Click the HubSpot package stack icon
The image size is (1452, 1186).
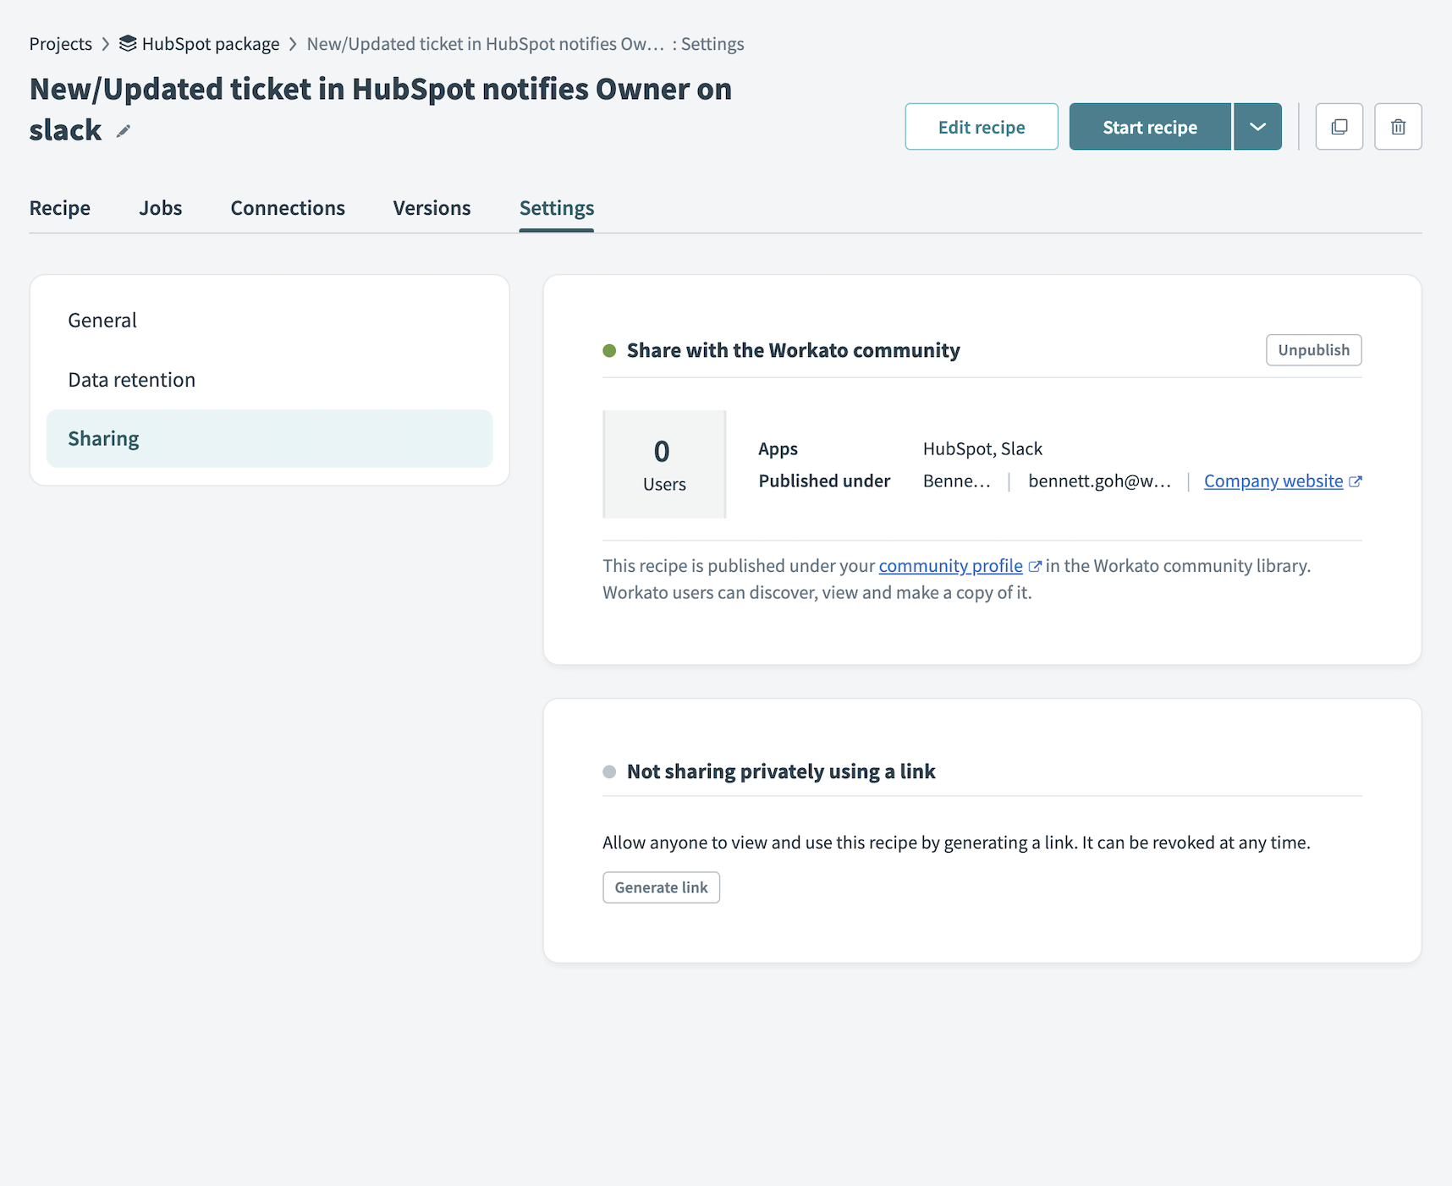[128, 44]
